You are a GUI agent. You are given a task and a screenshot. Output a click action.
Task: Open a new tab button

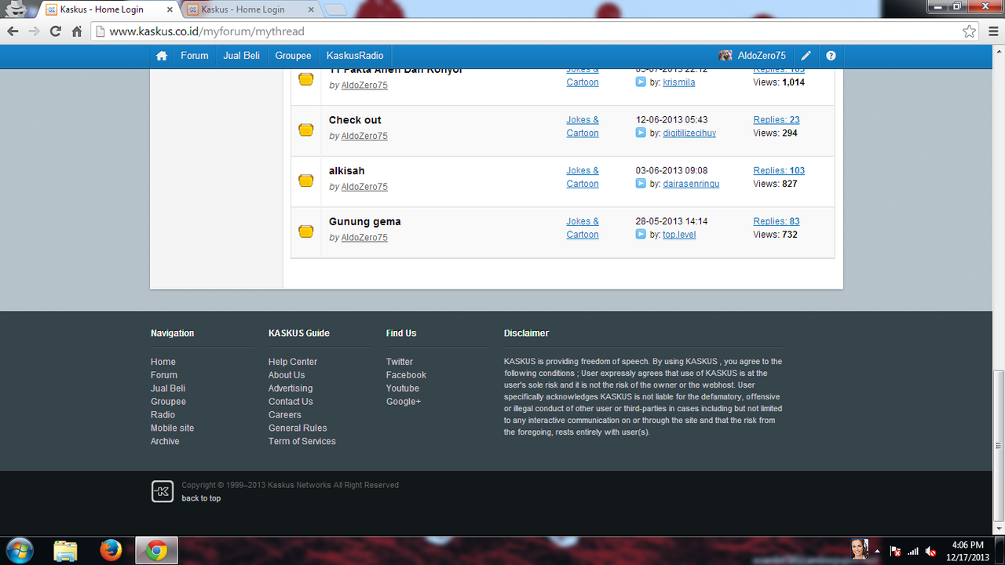click(335, 10)
